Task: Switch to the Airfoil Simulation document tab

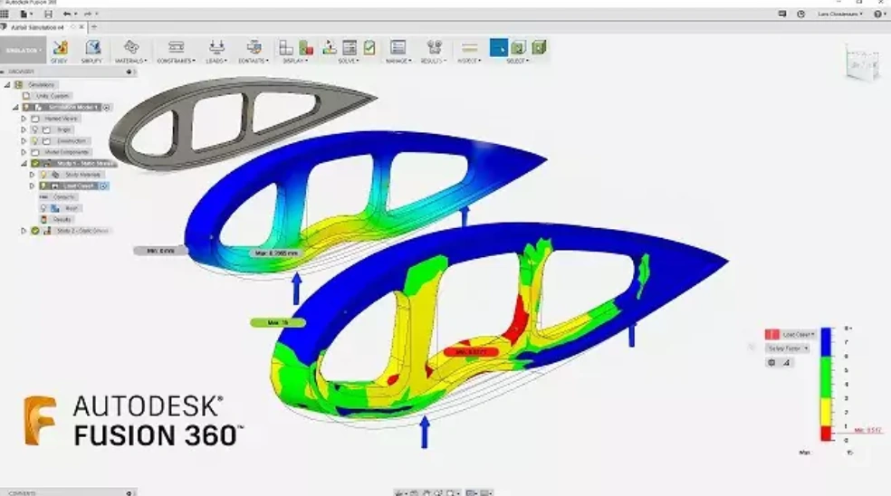Action: (36, 27)
